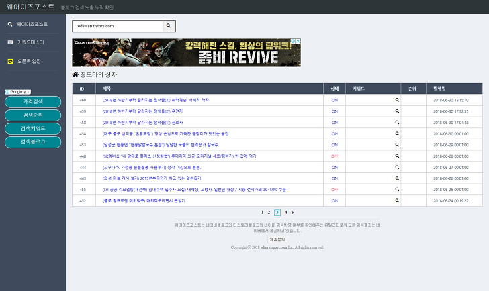Click the 검색순위 ad button
The image size is (489, 291).
[x=33, y=115]
